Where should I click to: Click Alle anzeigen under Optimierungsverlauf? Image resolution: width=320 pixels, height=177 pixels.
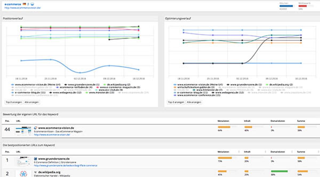(x=194, y=102)
